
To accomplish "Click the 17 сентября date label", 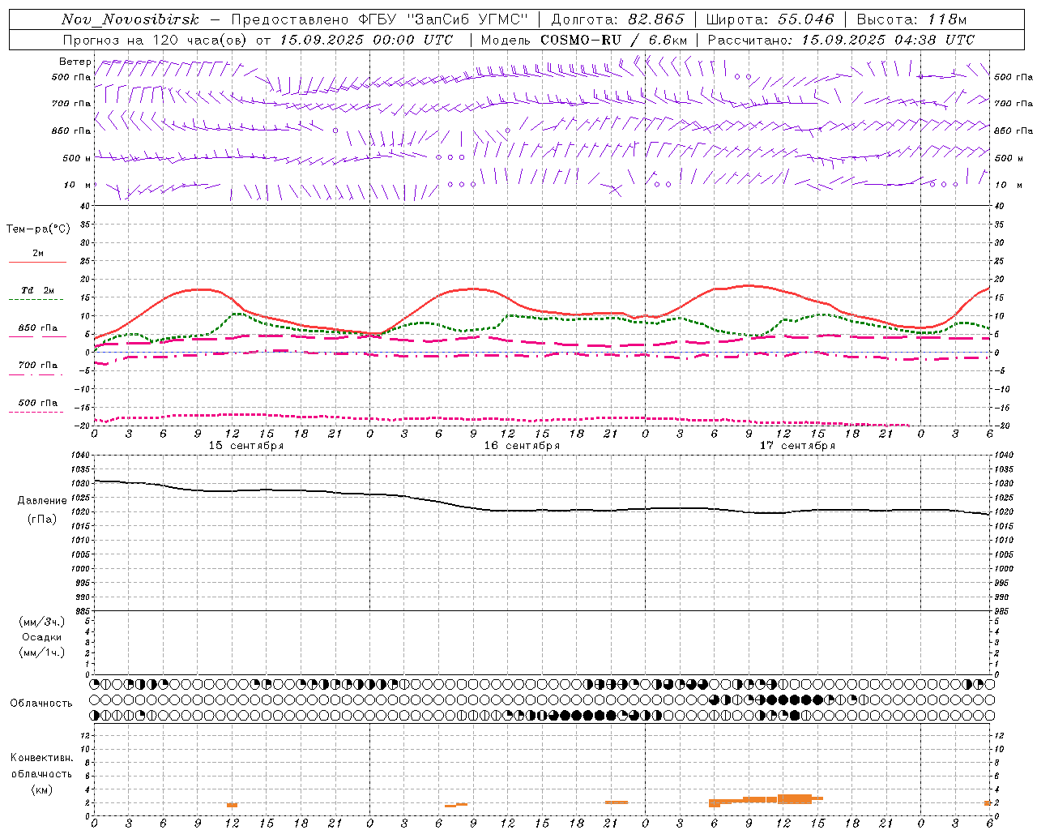I will pos(797,446).
